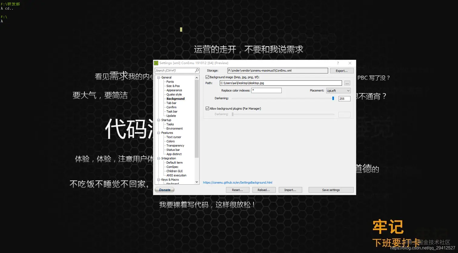Collapse the Keys & Macro tree node
The width and height of the screenshot is (458, 253).
(x=158, y=180)
